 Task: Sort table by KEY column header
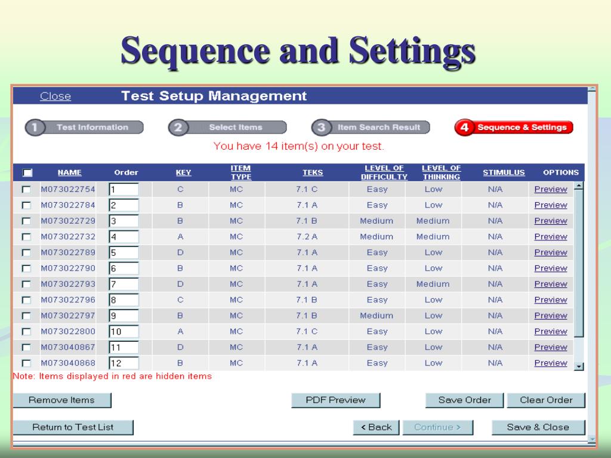tap(184, 172)
